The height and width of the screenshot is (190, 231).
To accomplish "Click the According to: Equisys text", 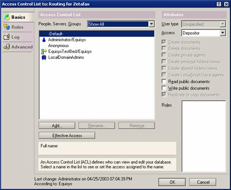I will point(53,184).
